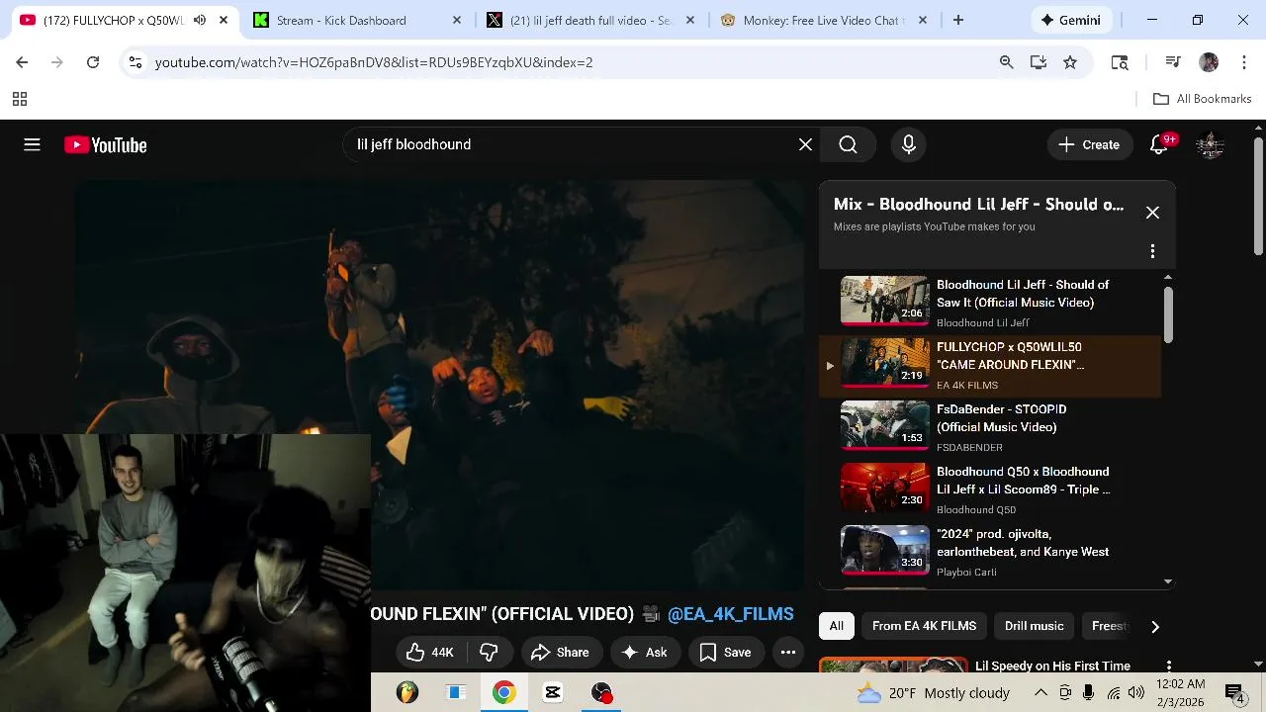
Task: Filter by Drill music chip
Action: 1034,626
